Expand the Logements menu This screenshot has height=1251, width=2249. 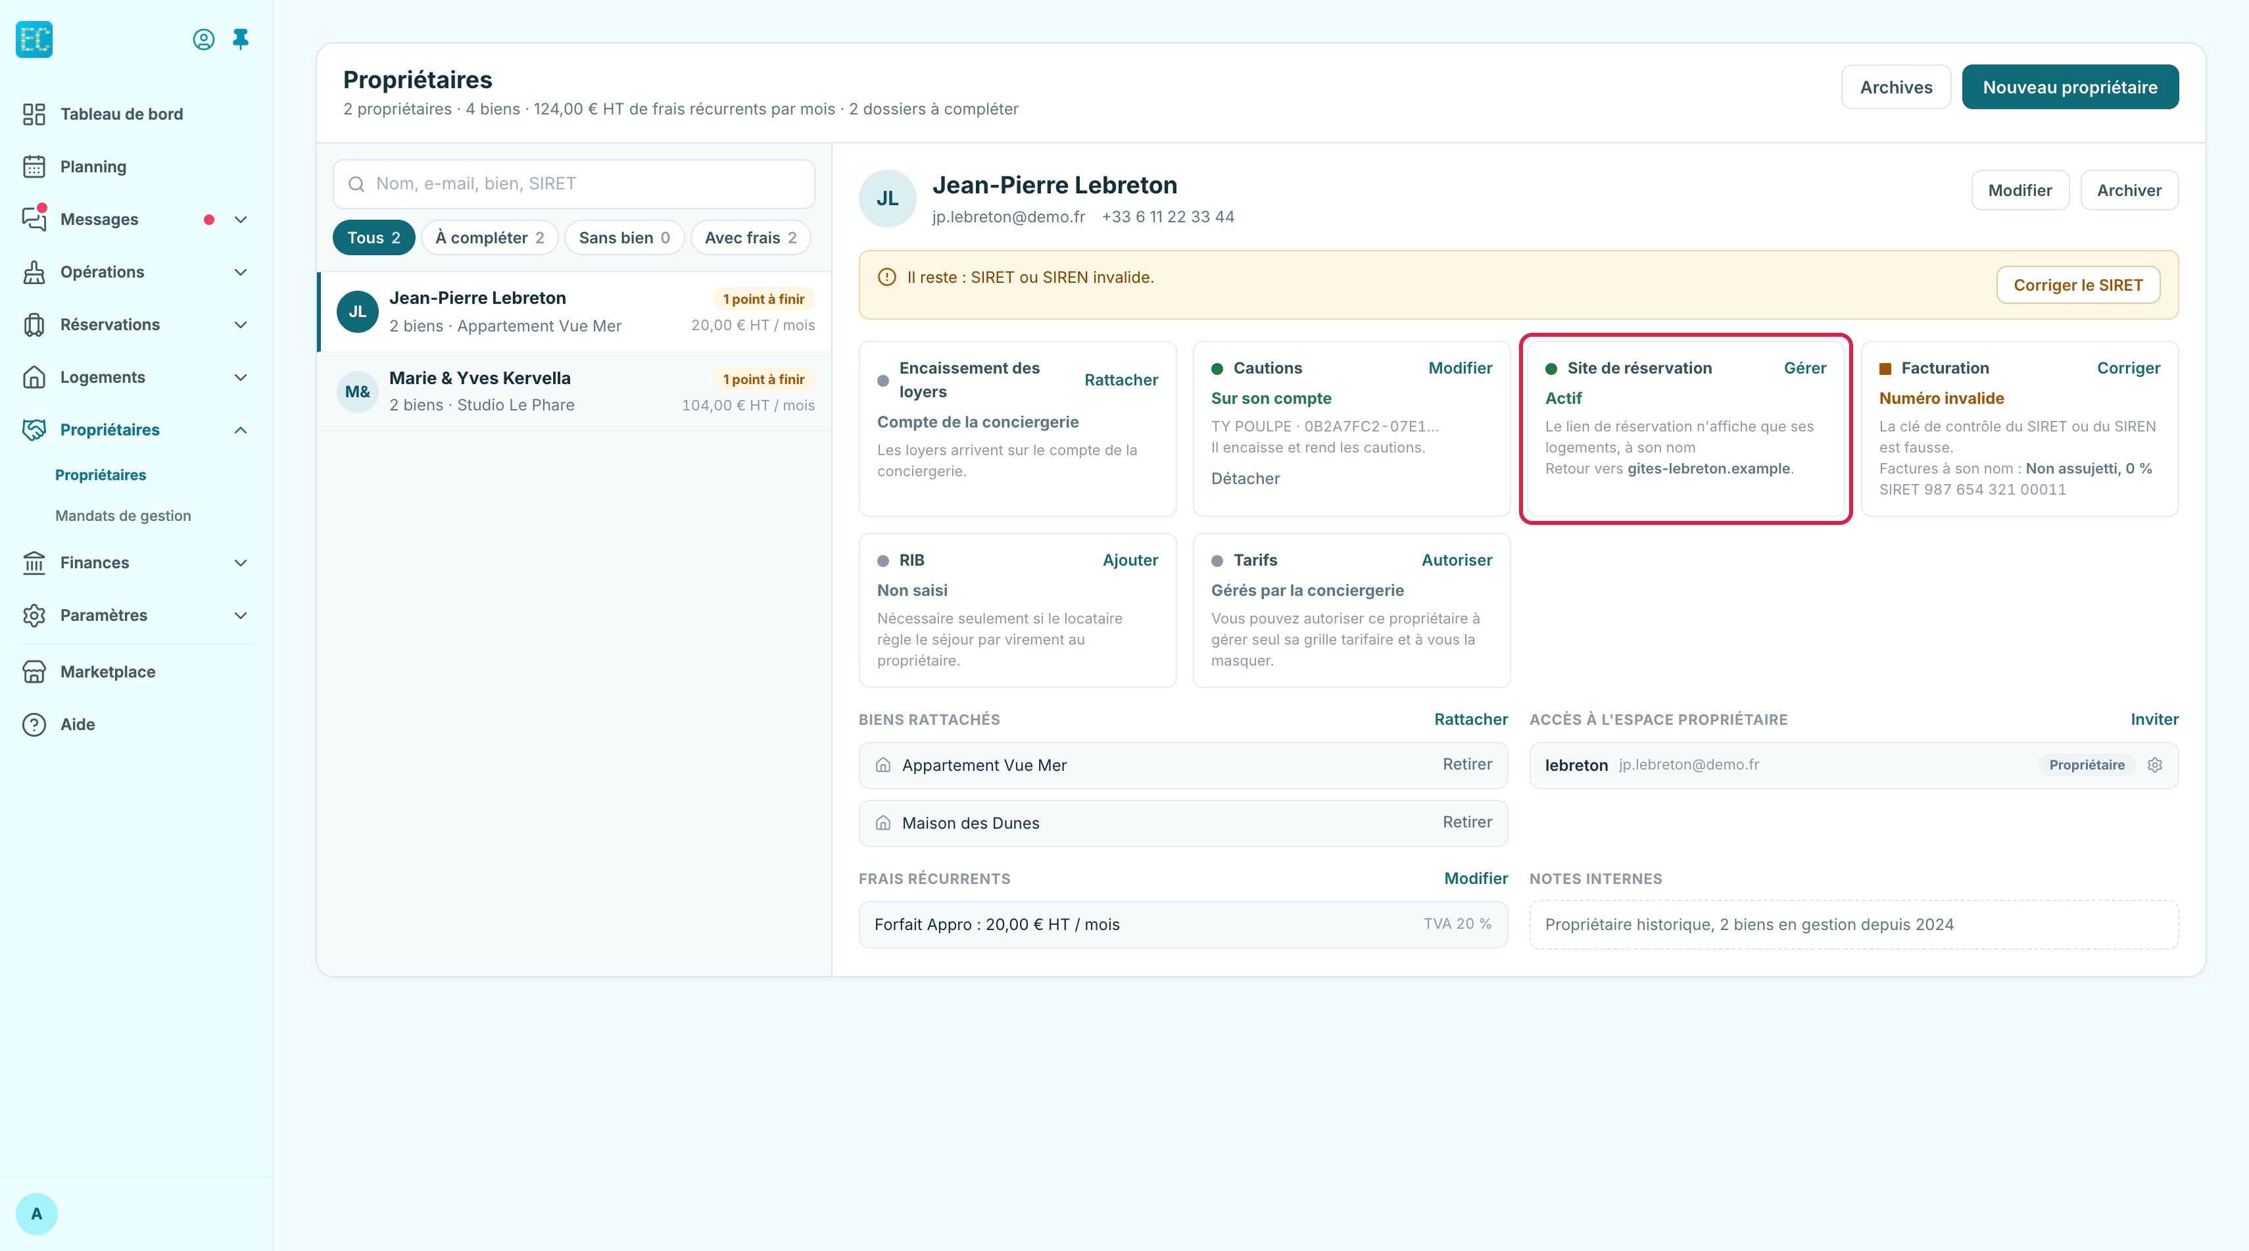241,377
